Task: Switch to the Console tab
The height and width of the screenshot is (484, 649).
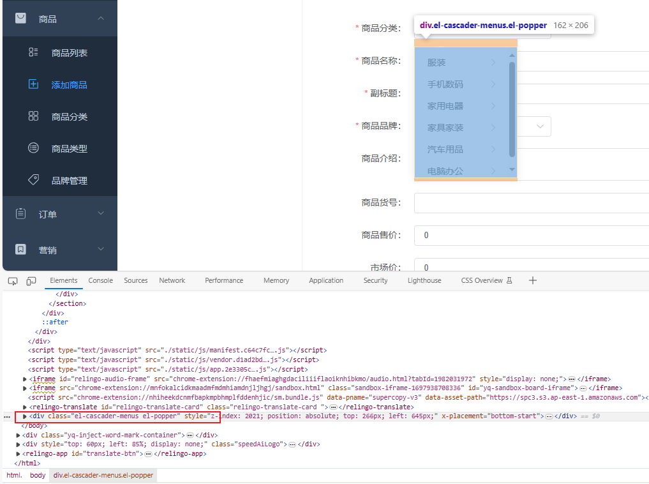Action: (100, 280)
